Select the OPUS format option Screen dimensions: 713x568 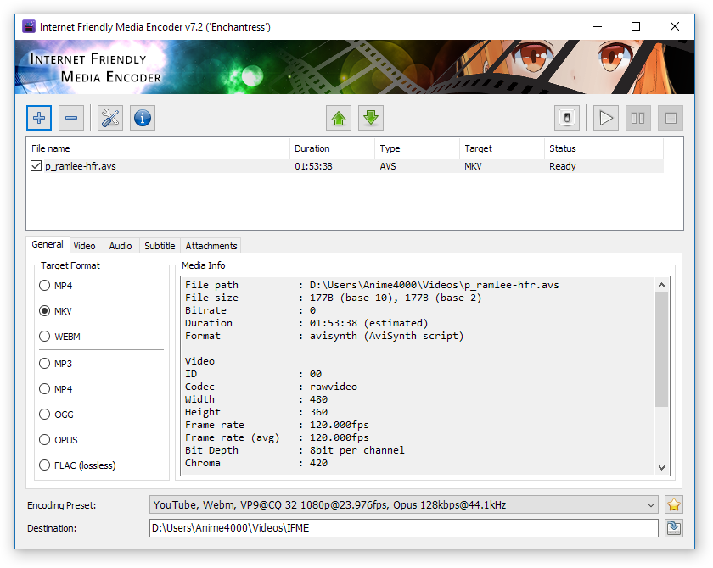pyautogui.click(x=44, y=440)
